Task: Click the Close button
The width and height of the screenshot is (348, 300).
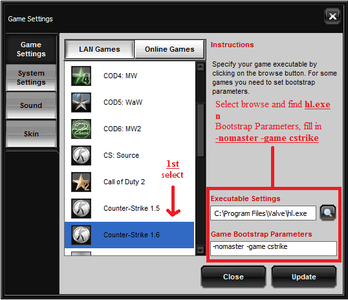Action: coord(234,277)
